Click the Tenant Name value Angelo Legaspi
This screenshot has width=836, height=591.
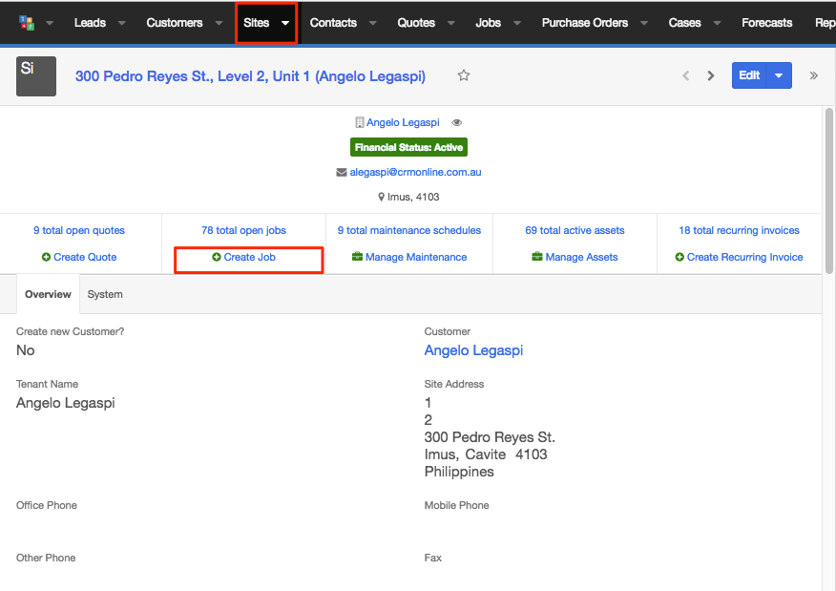[66, 403]
